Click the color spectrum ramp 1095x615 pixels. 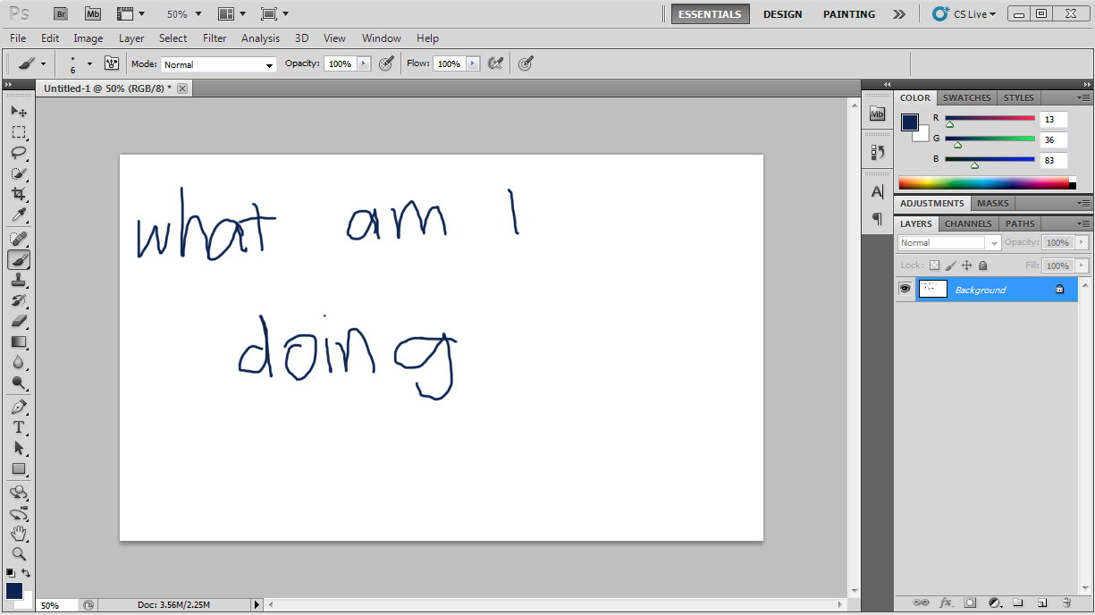983,183
